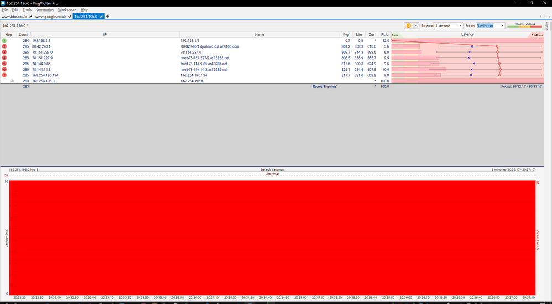Image resolution: width=552 pixels, height=304 pixels.
Task: Click the latency color scale legend
Action: click(x=524, y=25)
